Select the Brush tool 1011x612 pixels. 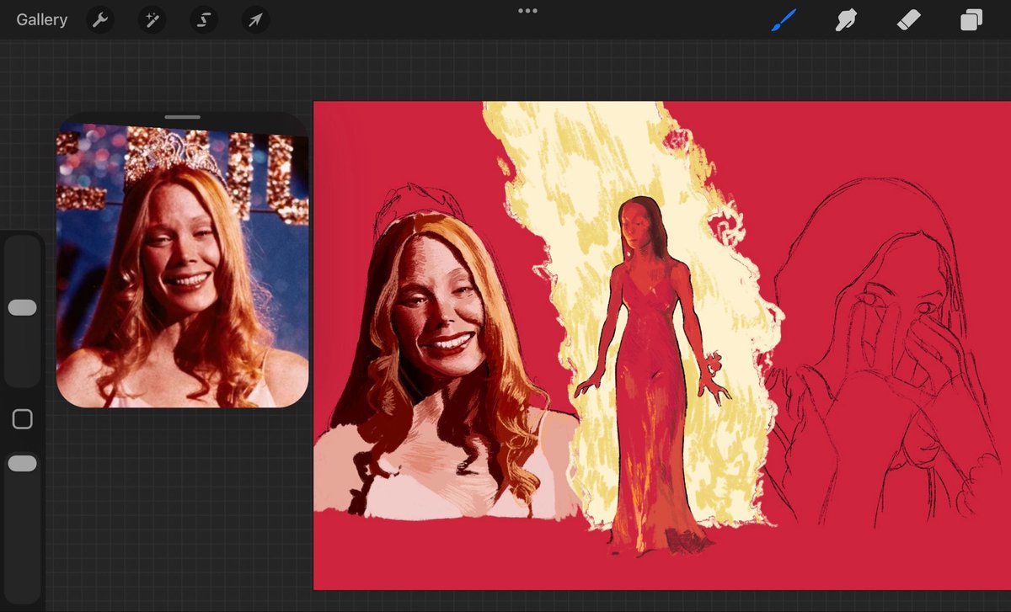(784, 19)
